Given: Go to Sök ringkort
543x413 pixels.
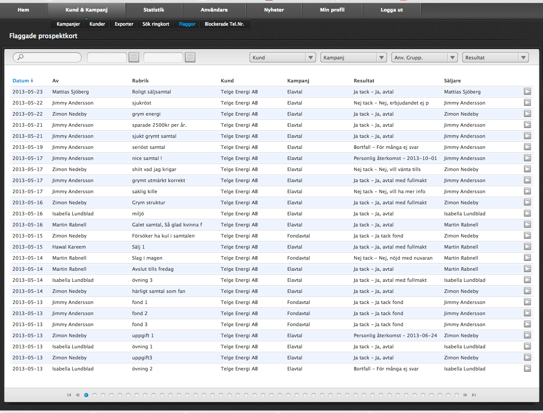Looking at the screenshot, I should pyautogui.click(x=156, y=24).
